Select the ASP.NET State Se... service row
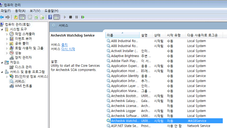The width and height of the screenshot is (227, 128). coord(164,126)
